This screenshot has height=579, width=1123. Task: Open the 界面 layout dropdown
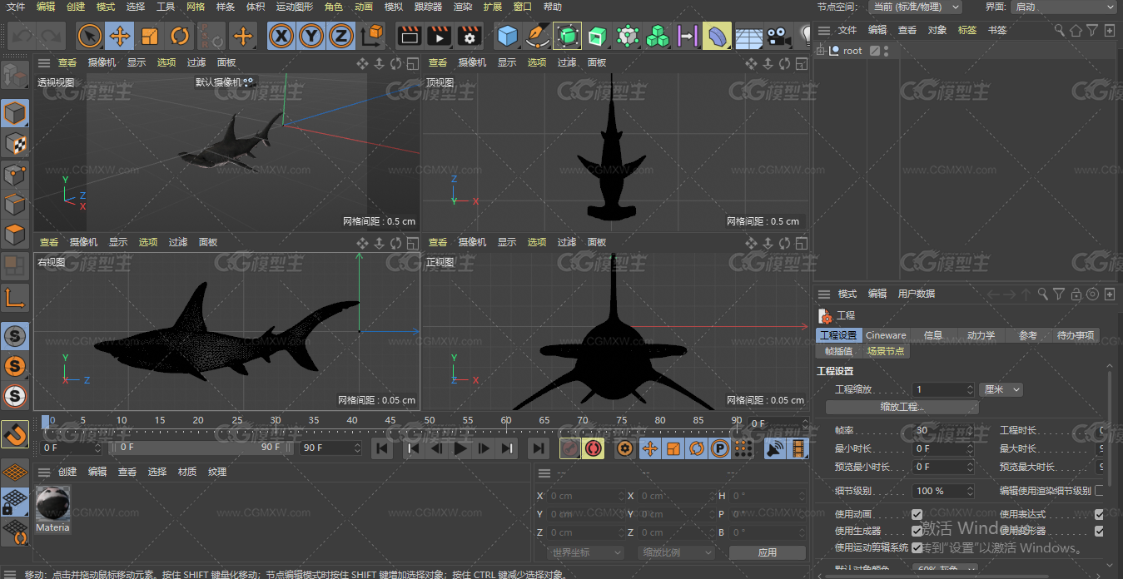(x=1066, y=7)
